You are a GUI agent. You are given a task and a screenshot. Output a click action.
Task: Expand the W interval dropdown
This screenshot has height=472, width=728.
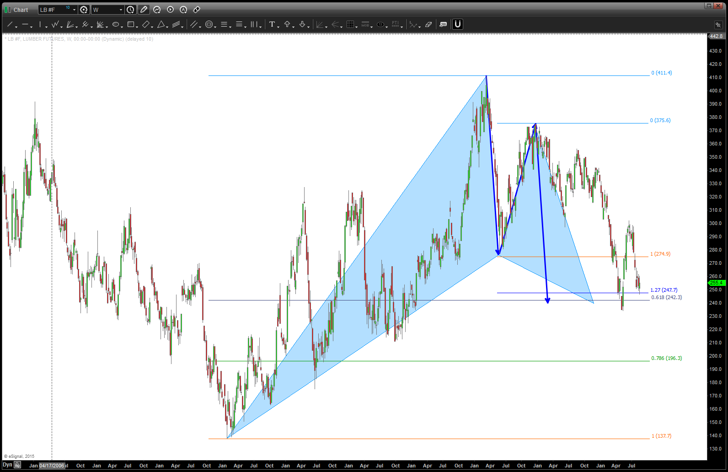point(121,10)
